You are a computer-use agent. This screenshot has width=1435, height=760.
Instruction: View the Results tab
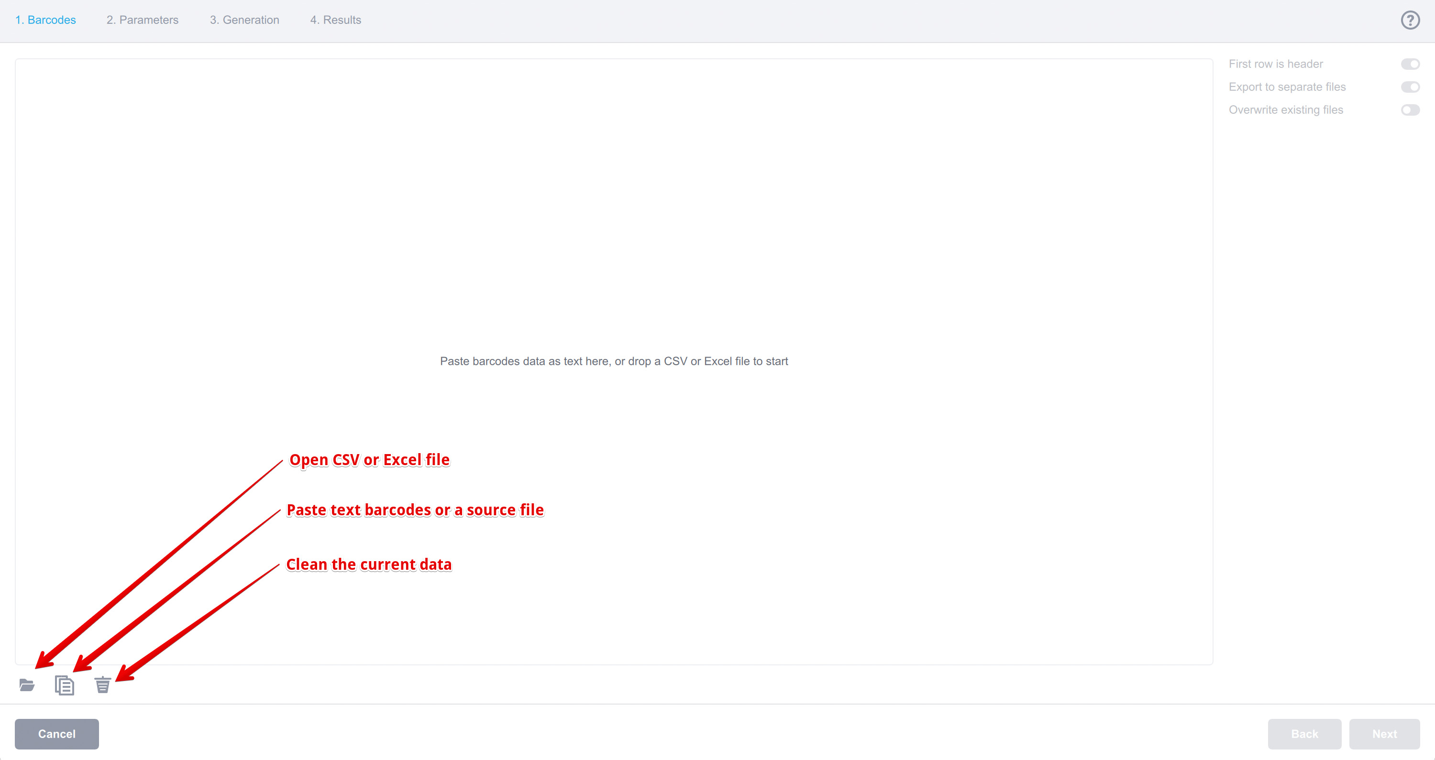(335, 20)
